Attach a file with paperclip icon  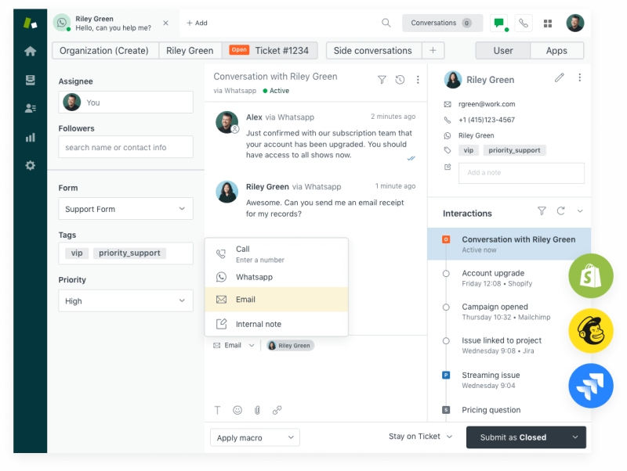[257, 410]
